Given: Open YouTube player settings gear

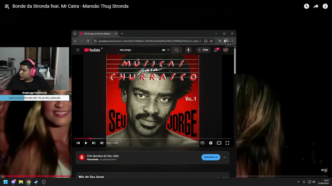Looking at the screenshot, I should pos(211,143).
